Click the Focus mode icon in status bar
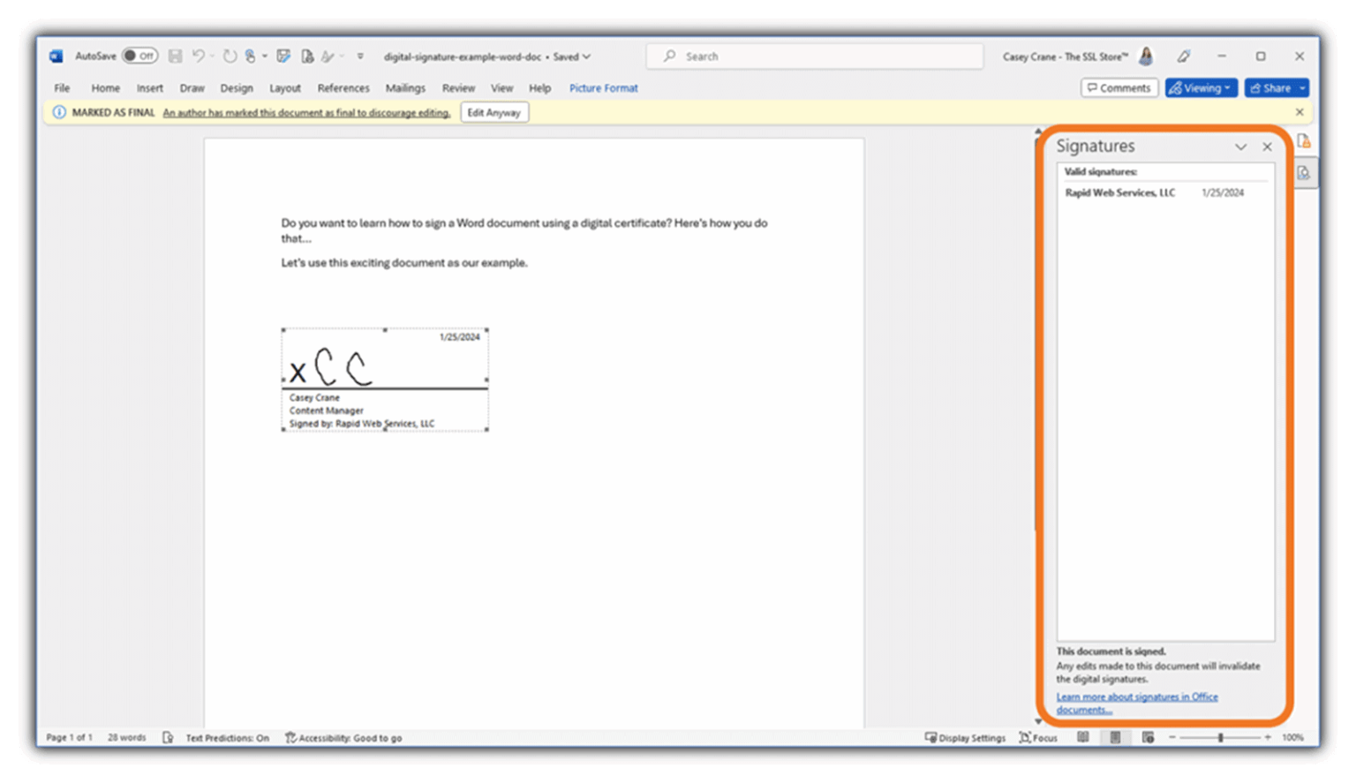This screenshot has height=783, width=1356. tap(1038, 738)
